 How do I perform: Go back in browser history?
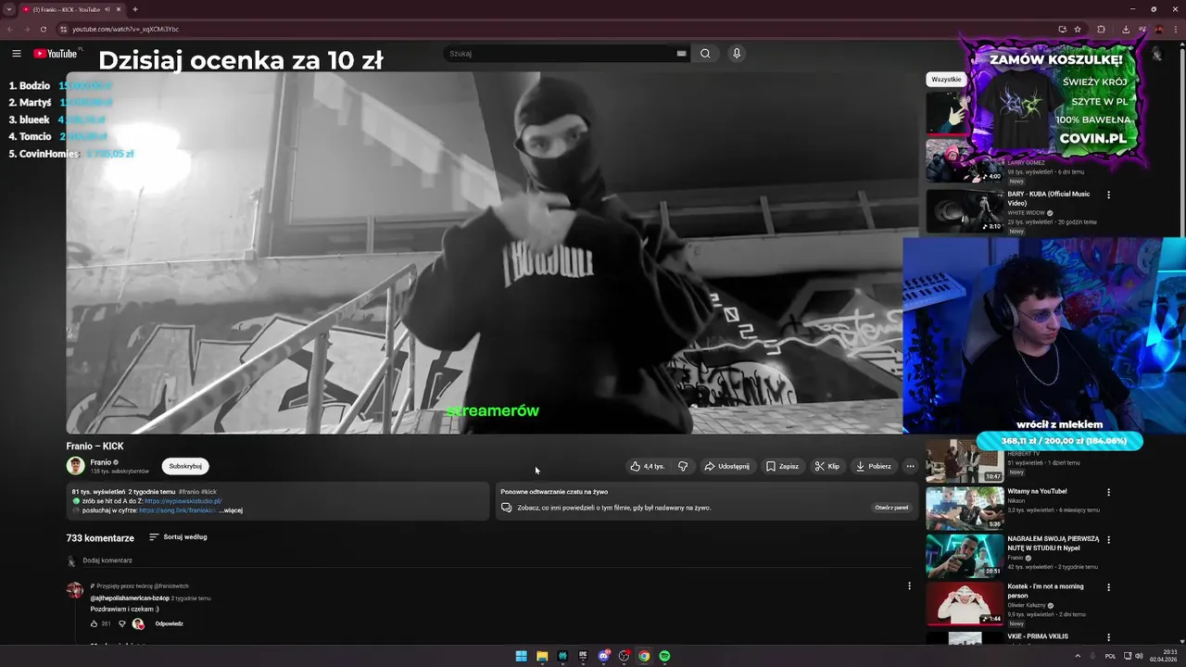(x=10, y=29)
